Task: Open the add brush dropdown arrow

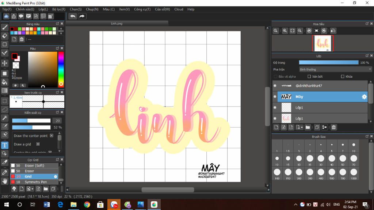Action: tap(33, 189)
